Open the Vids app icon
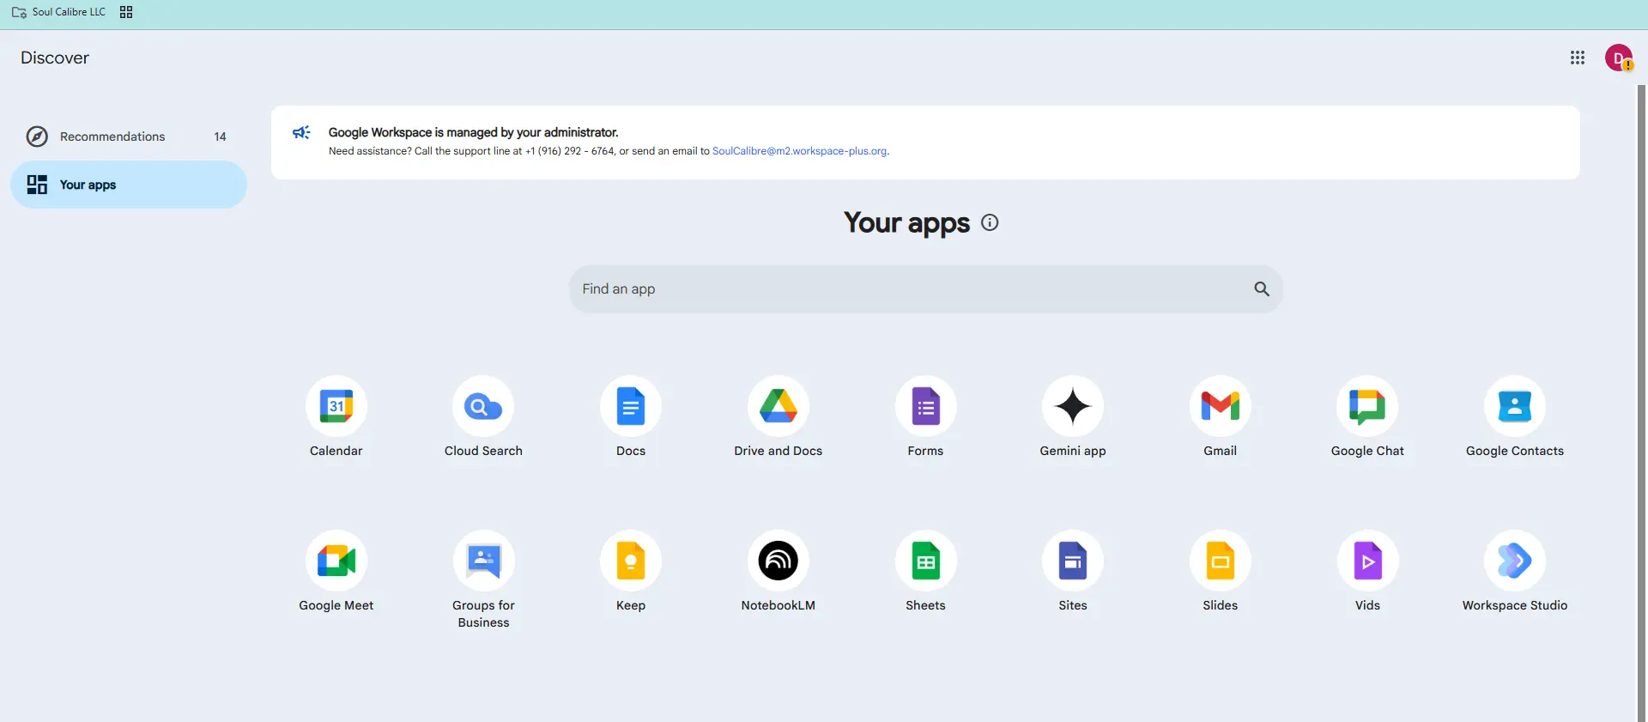1648x722 pixels. point(1367,561)
